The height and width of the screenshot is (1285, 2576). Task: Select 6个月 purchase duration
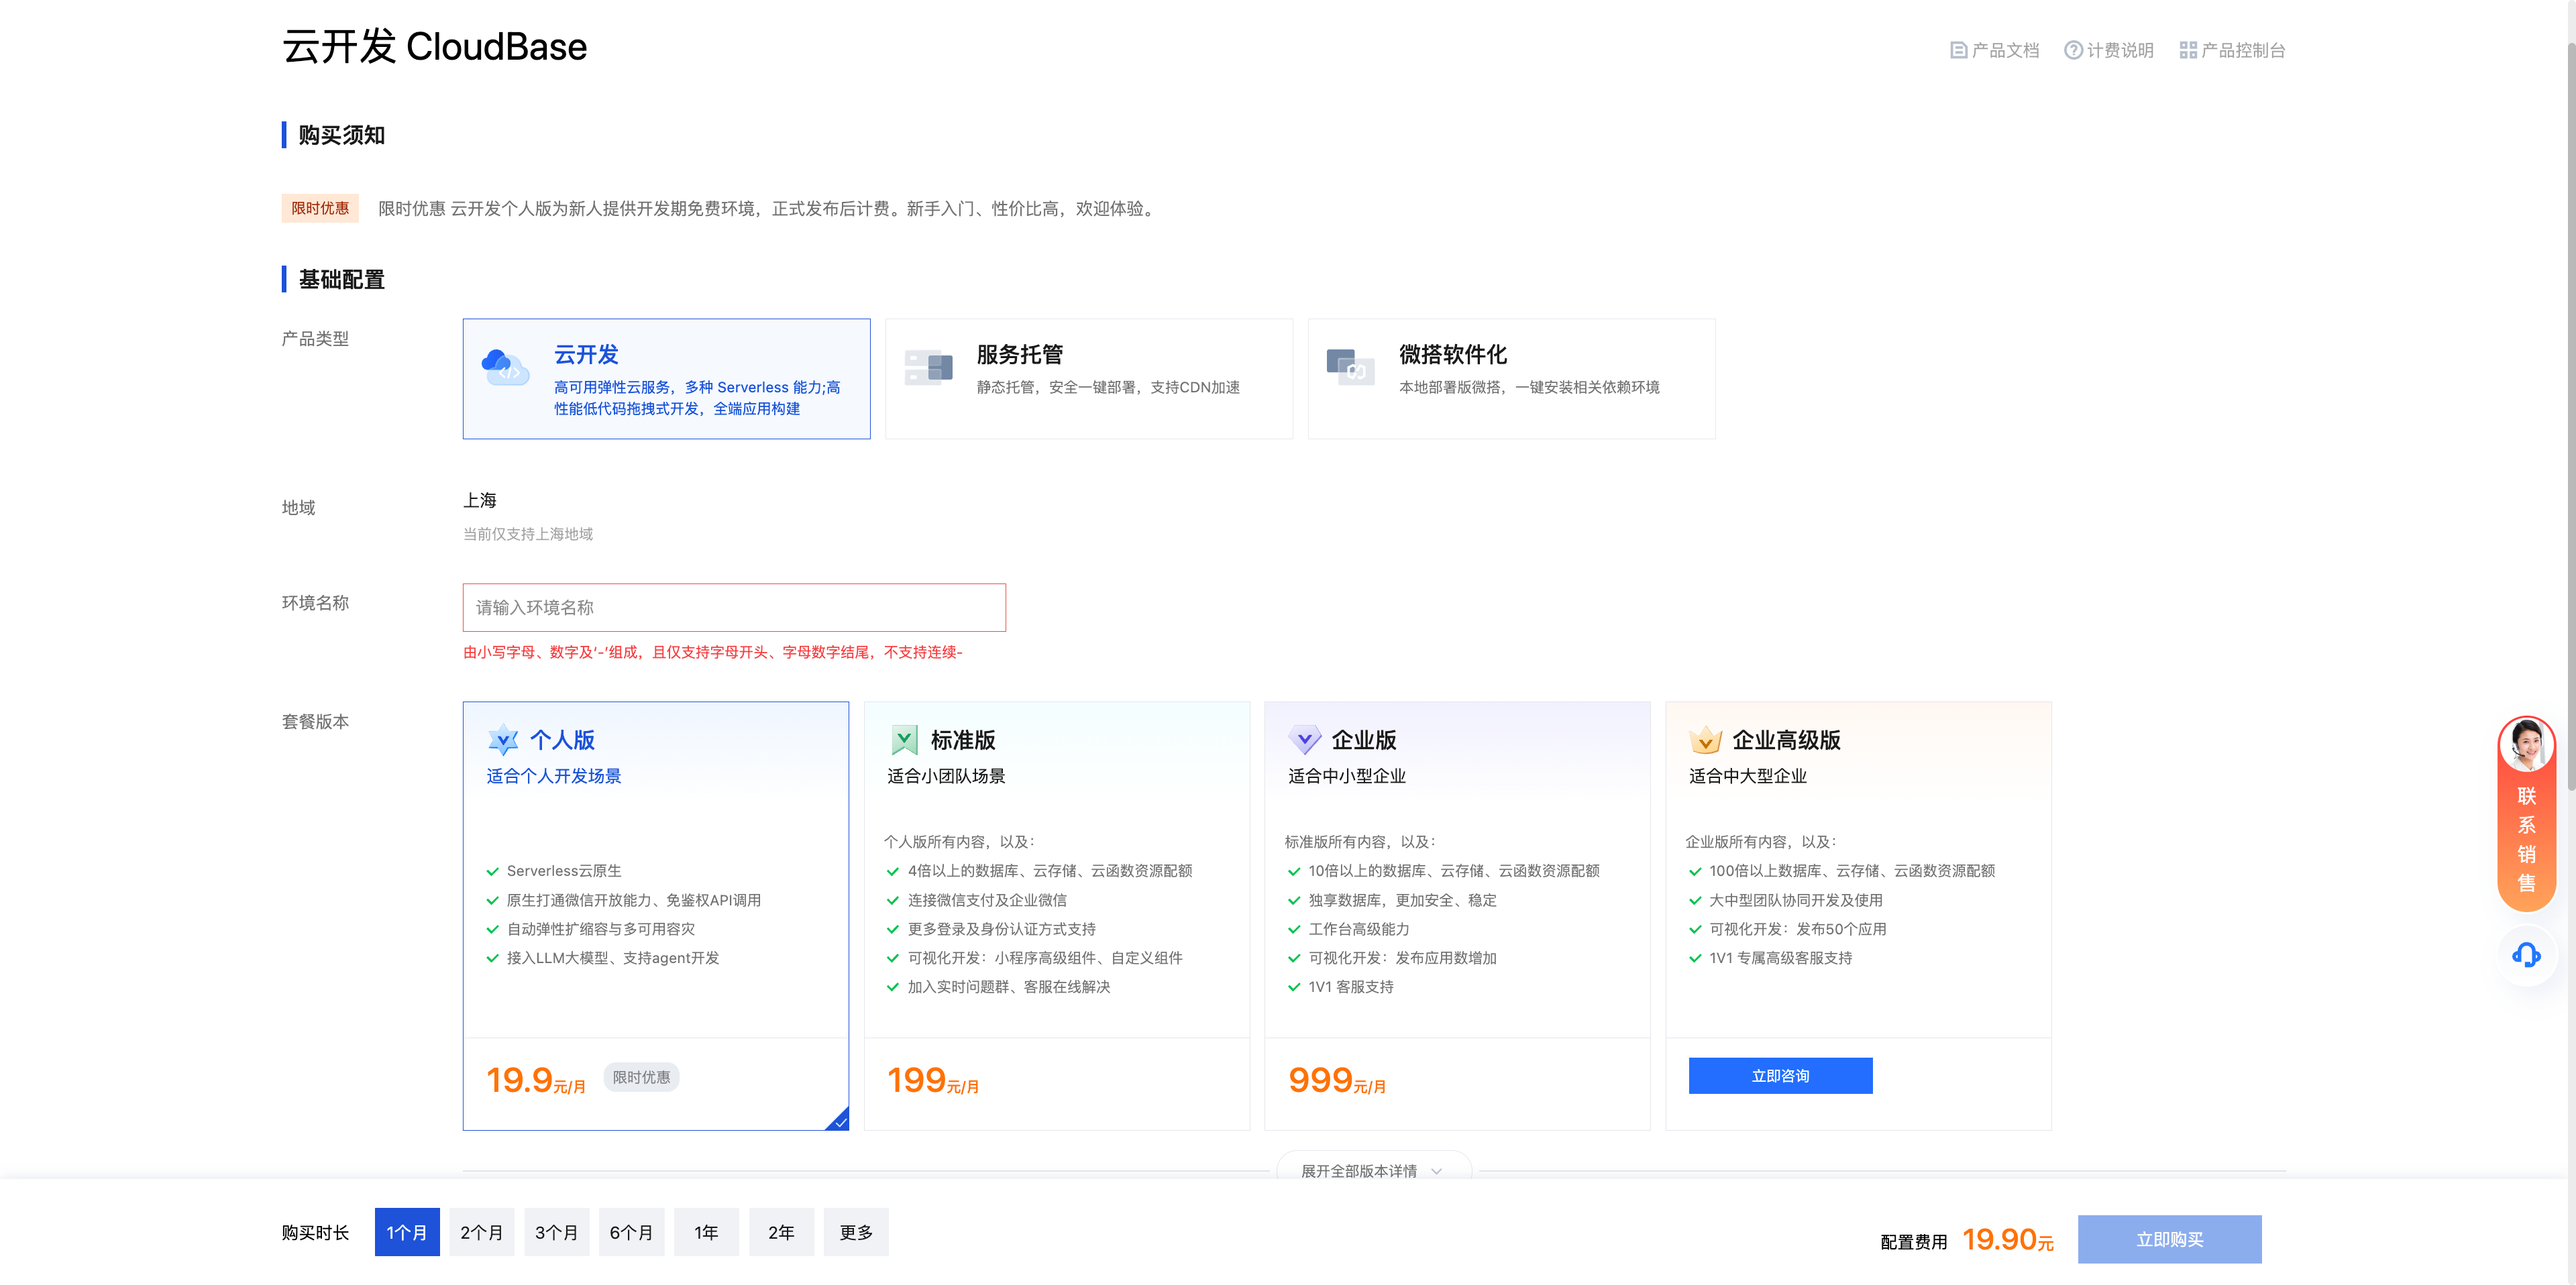pyautogui.click(x=632, y=1232)
